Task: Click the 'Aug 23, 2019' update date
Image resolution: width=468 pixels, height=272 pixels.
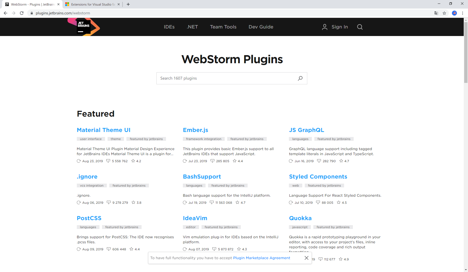Action: [92, 161]
